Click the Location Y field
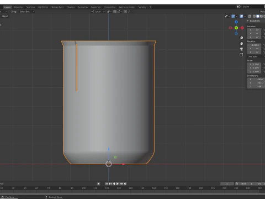The width and height of the screenshot is (265, 199). point(254,34)
